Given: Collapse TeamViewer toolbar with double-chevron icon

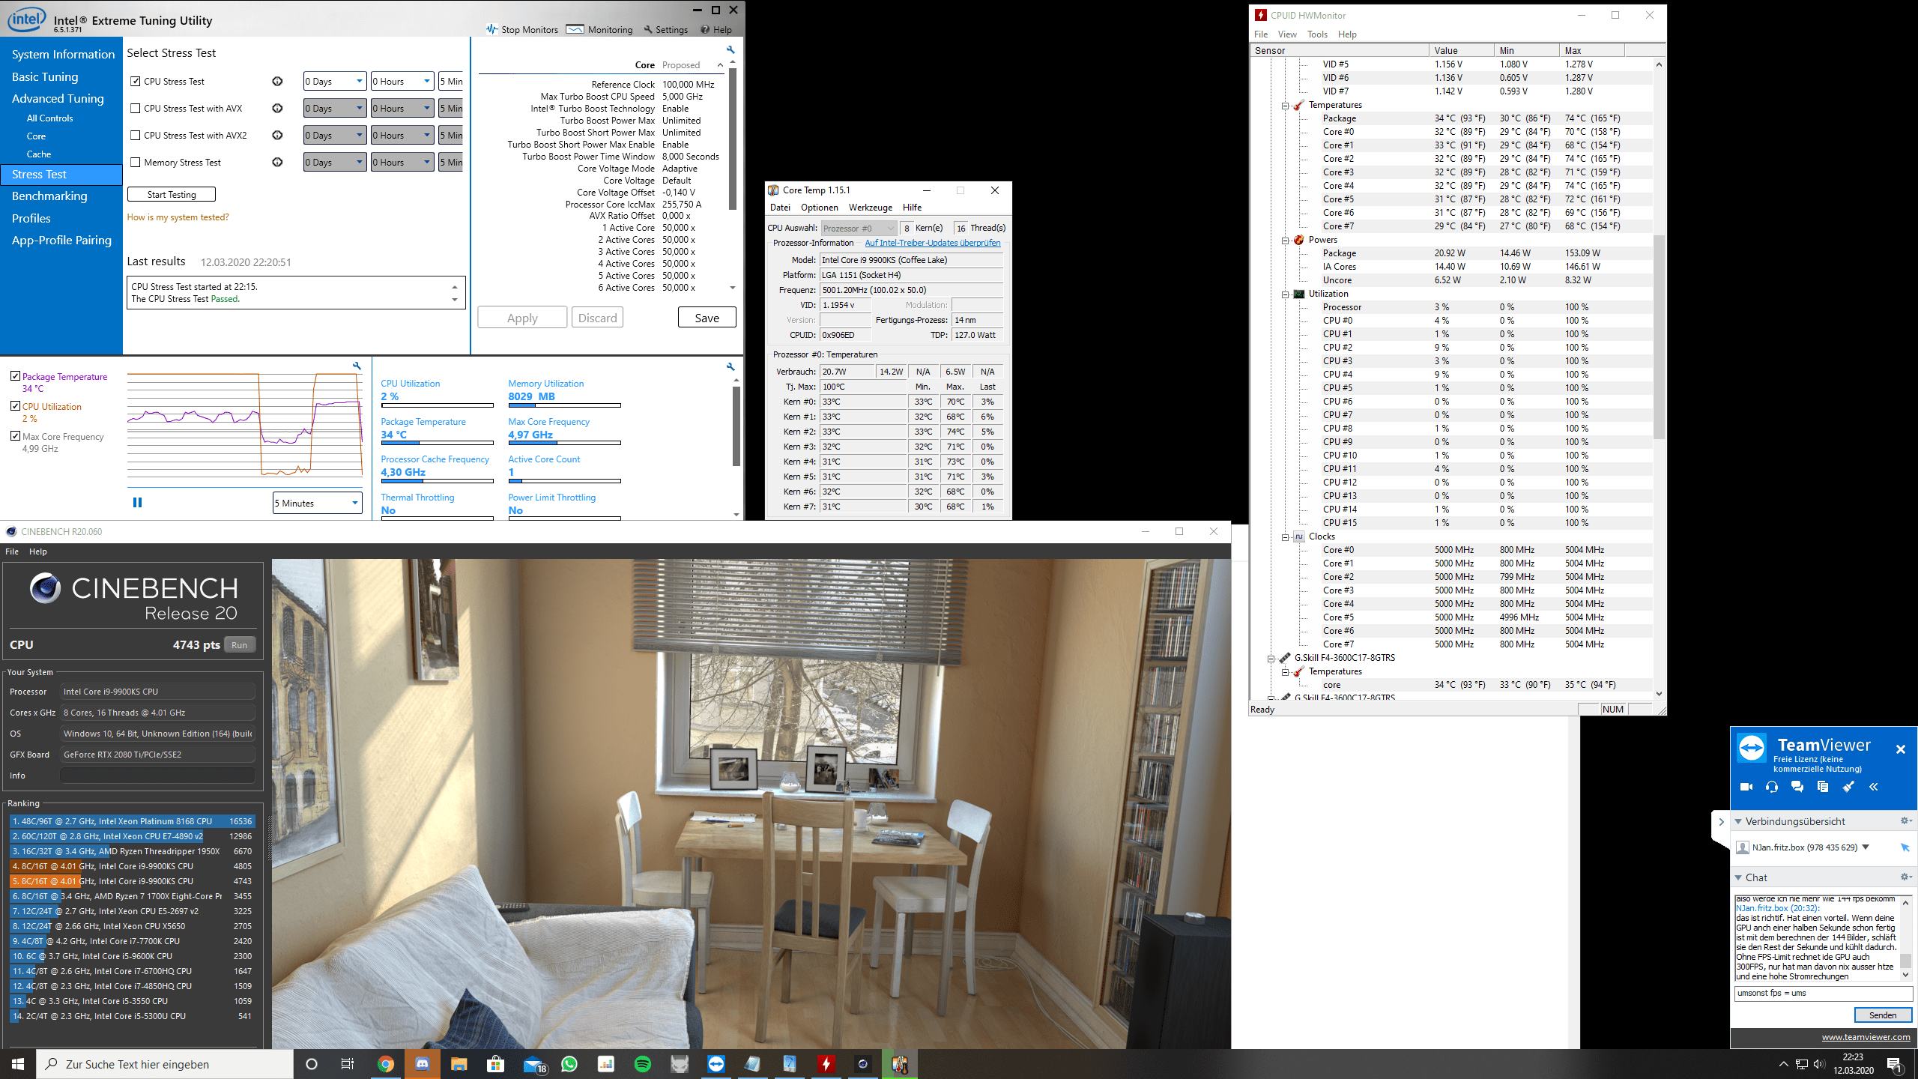Looking at the screenshot, I should click(1874, 787).
